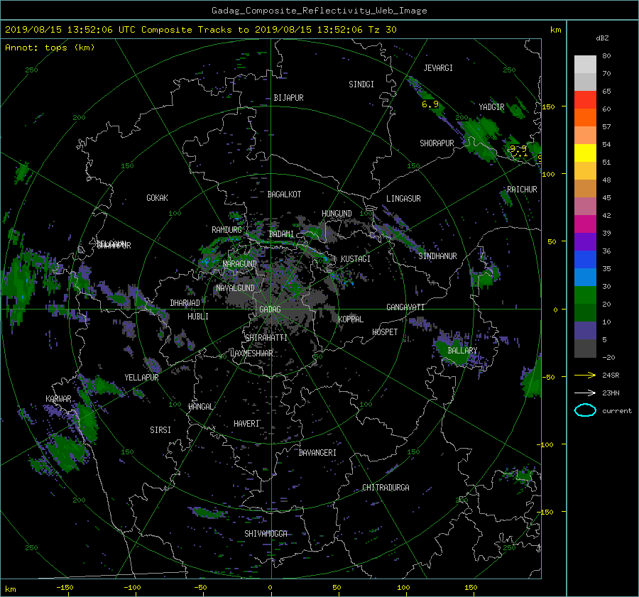
Task: Click the Gadag_Composite_Reflectivity_Web_Image title
Action: 319,11
